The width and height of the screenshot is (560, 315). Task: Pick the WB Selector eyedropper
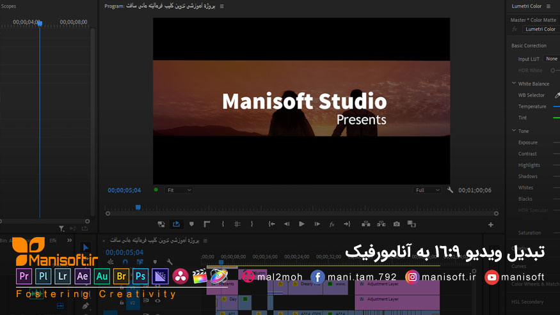click(557, 95)
